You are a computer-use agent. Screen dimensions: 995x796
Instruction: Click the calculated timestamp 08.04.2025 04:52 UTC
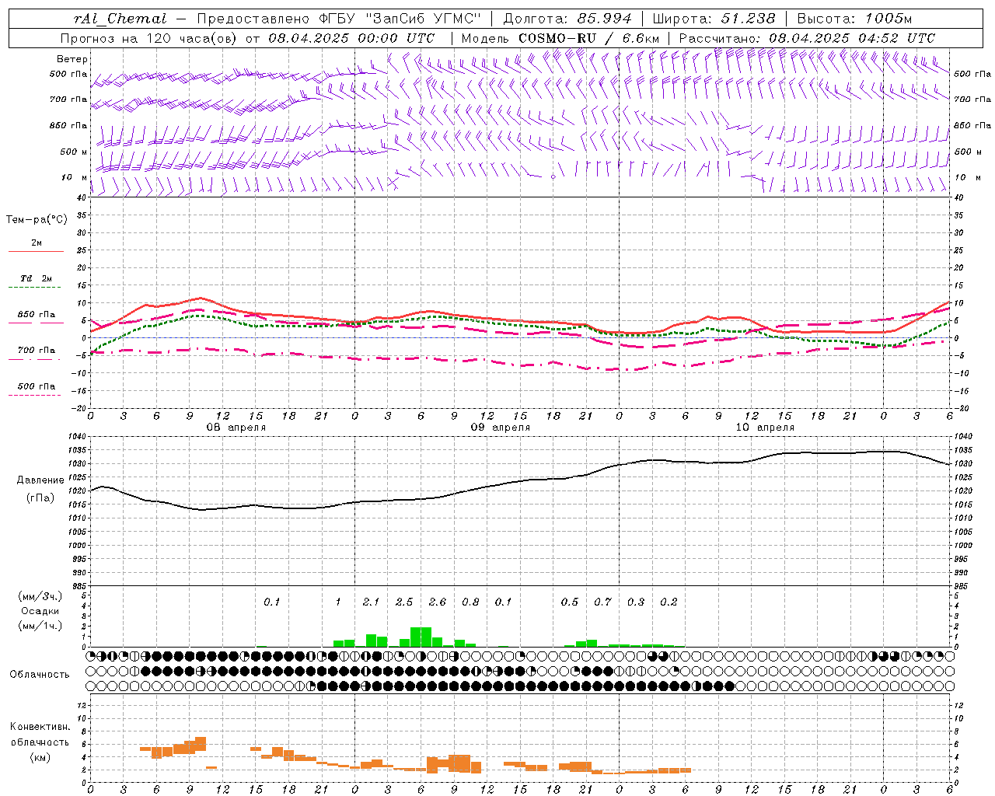(852, 38)
